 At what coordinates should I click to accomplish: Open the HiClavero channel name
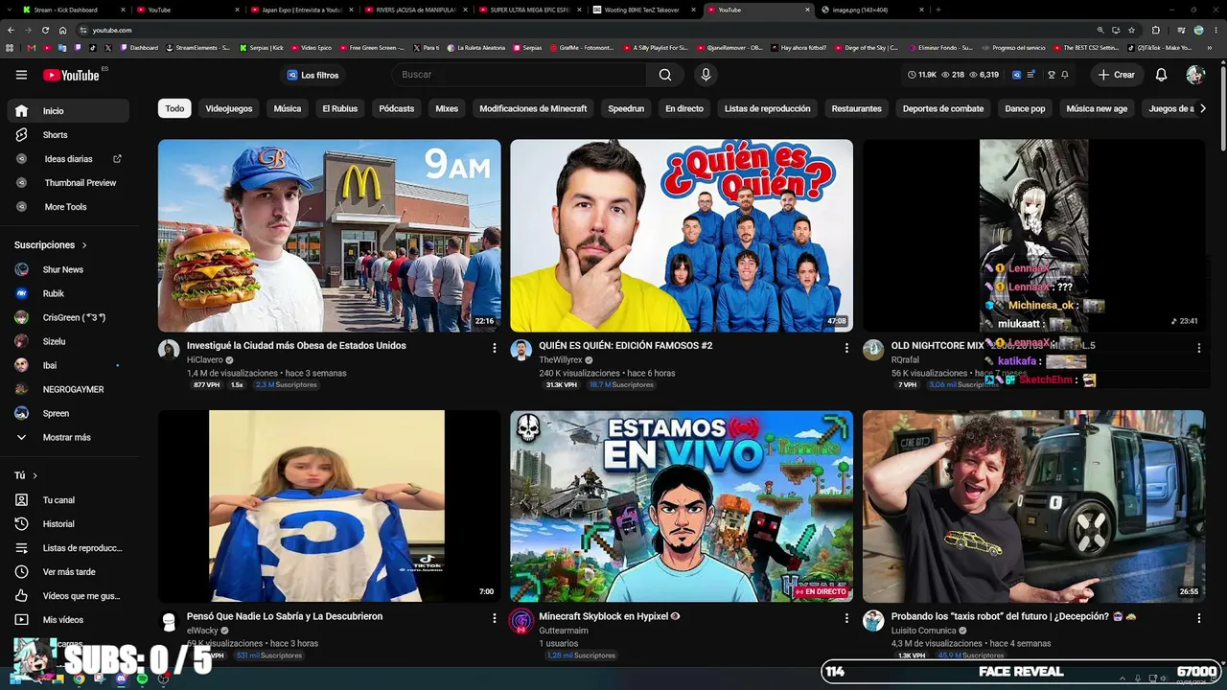pyautogui.click(x=205, y=359)
